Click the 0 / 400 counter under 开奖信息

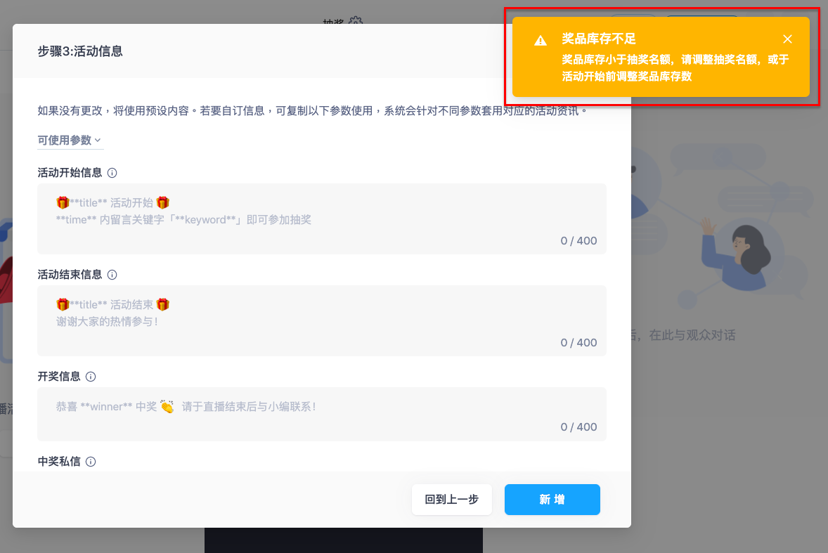(578, 427)
